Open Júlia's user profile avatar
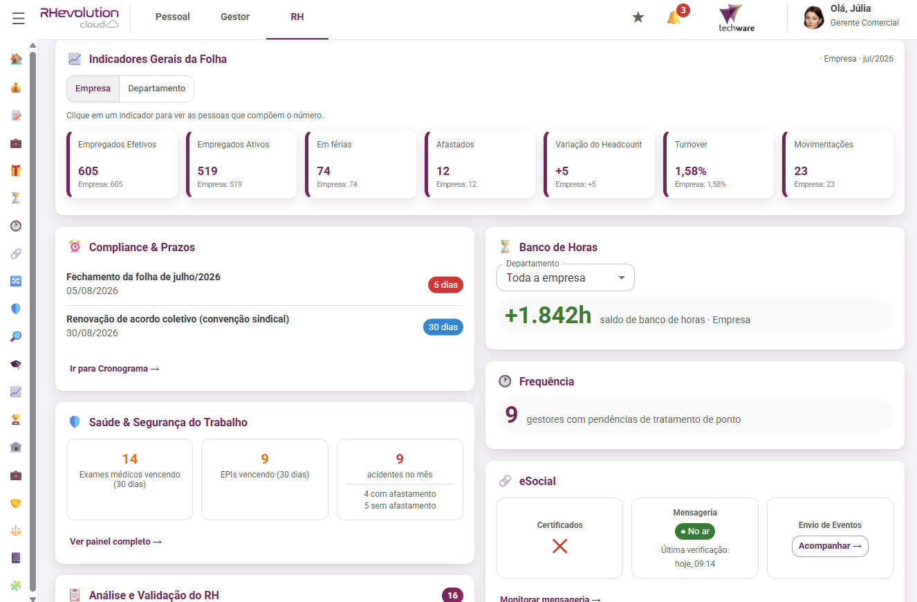 [814, 17]
